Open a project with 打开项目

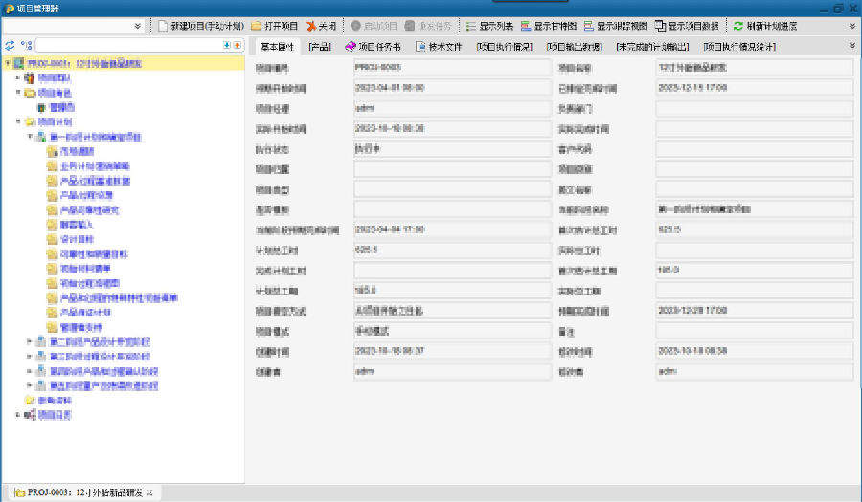click(275, 26)
